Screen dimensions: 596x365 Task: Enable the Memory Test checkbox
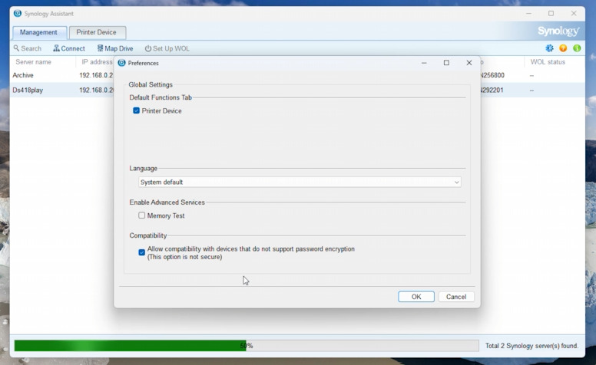point(142,215)
